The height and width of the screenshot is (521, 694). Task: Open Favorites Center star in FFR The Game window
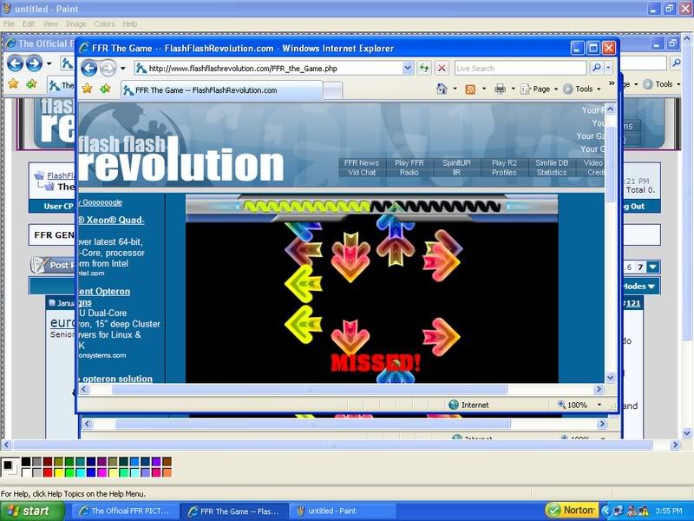tap(86, 89)
